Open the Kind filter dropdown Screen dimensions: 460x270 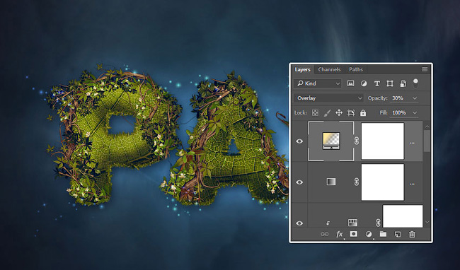(318, 83)
